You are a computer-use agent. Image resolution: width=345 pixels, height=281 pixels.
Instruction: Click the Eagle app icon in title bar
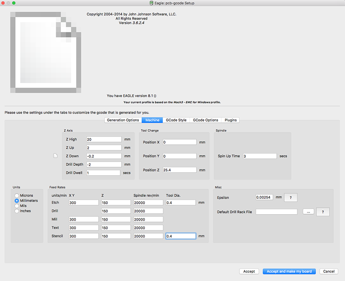click(x=151, y=3)
